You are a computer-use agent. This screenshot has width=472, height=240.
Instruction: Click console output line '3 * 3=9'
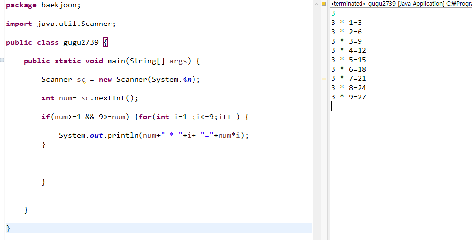[x=346, y=41]
